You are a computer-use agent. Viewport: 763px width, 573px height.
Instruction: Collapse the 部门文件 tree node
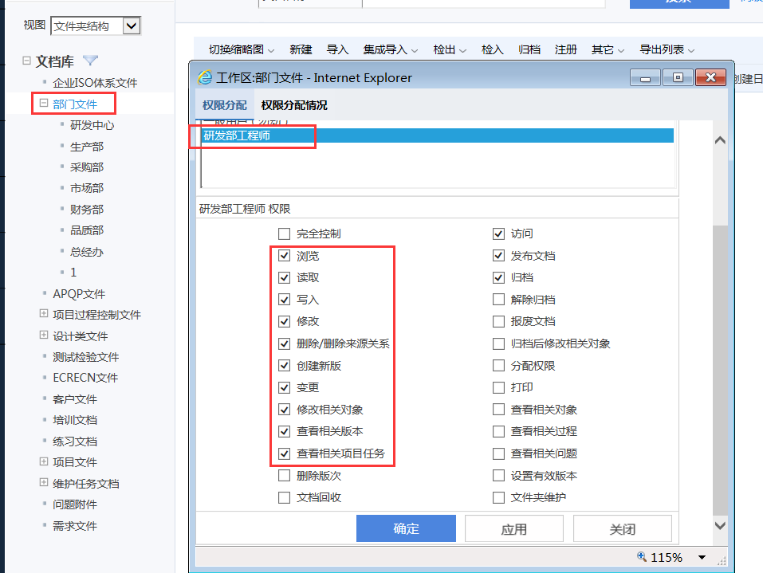(x=44, y=103)
